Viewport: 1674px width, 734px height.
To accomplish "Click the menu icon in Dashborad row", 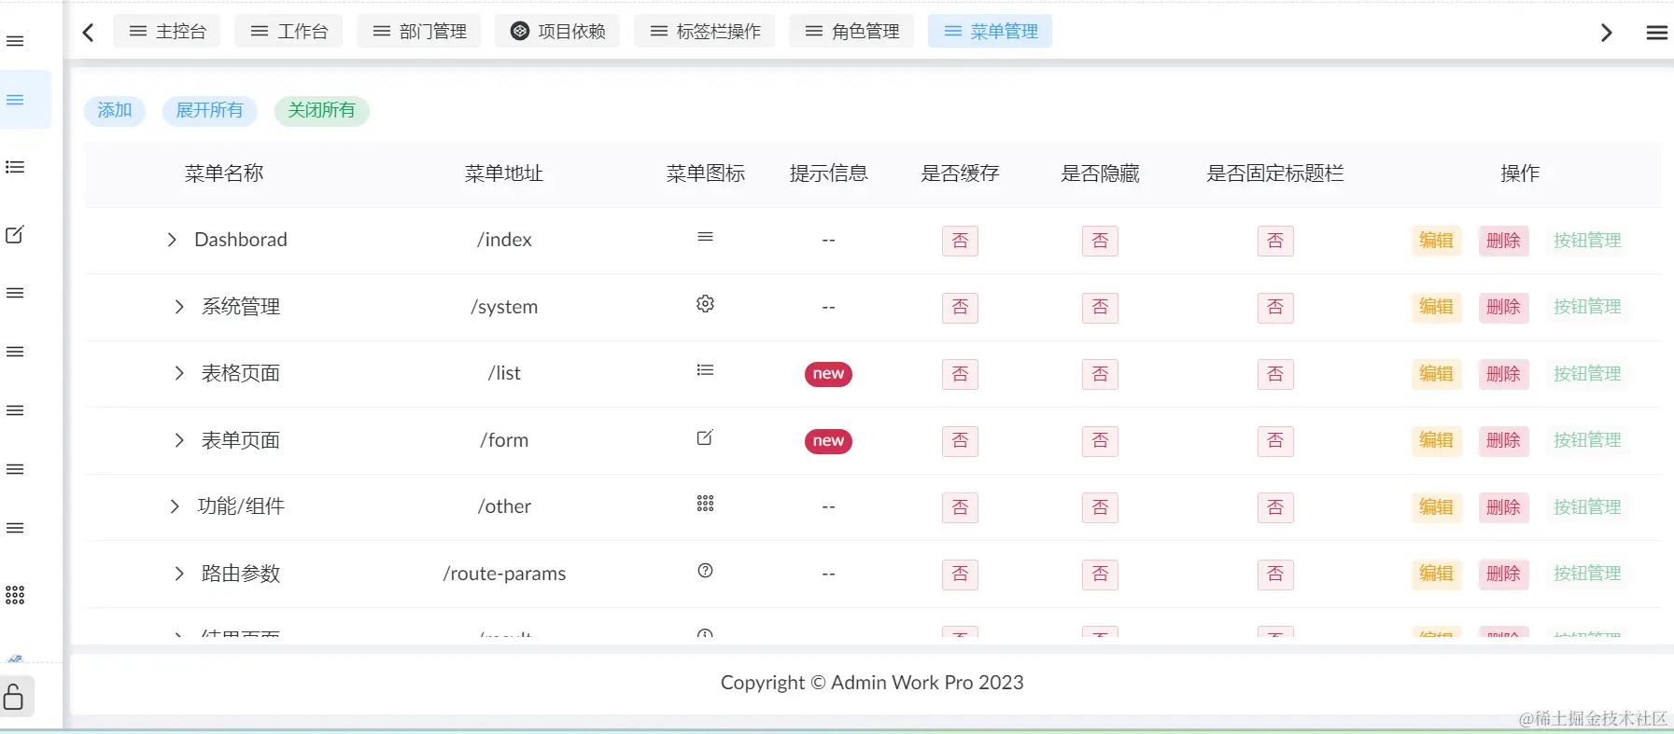I will pos(705,237).
